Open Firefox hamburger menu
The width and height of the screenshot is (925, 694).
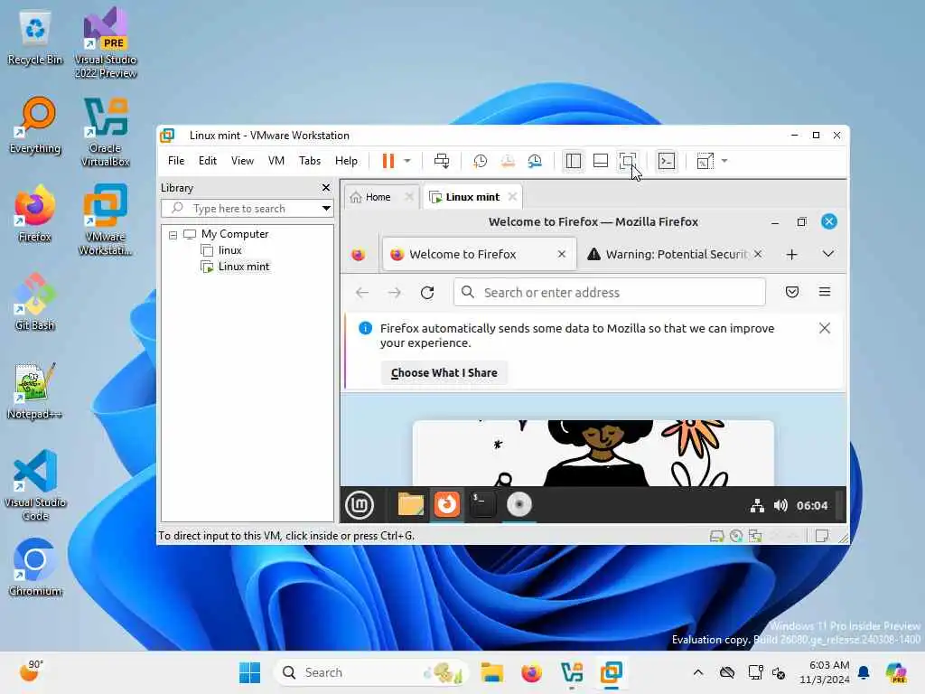[825, 292]
